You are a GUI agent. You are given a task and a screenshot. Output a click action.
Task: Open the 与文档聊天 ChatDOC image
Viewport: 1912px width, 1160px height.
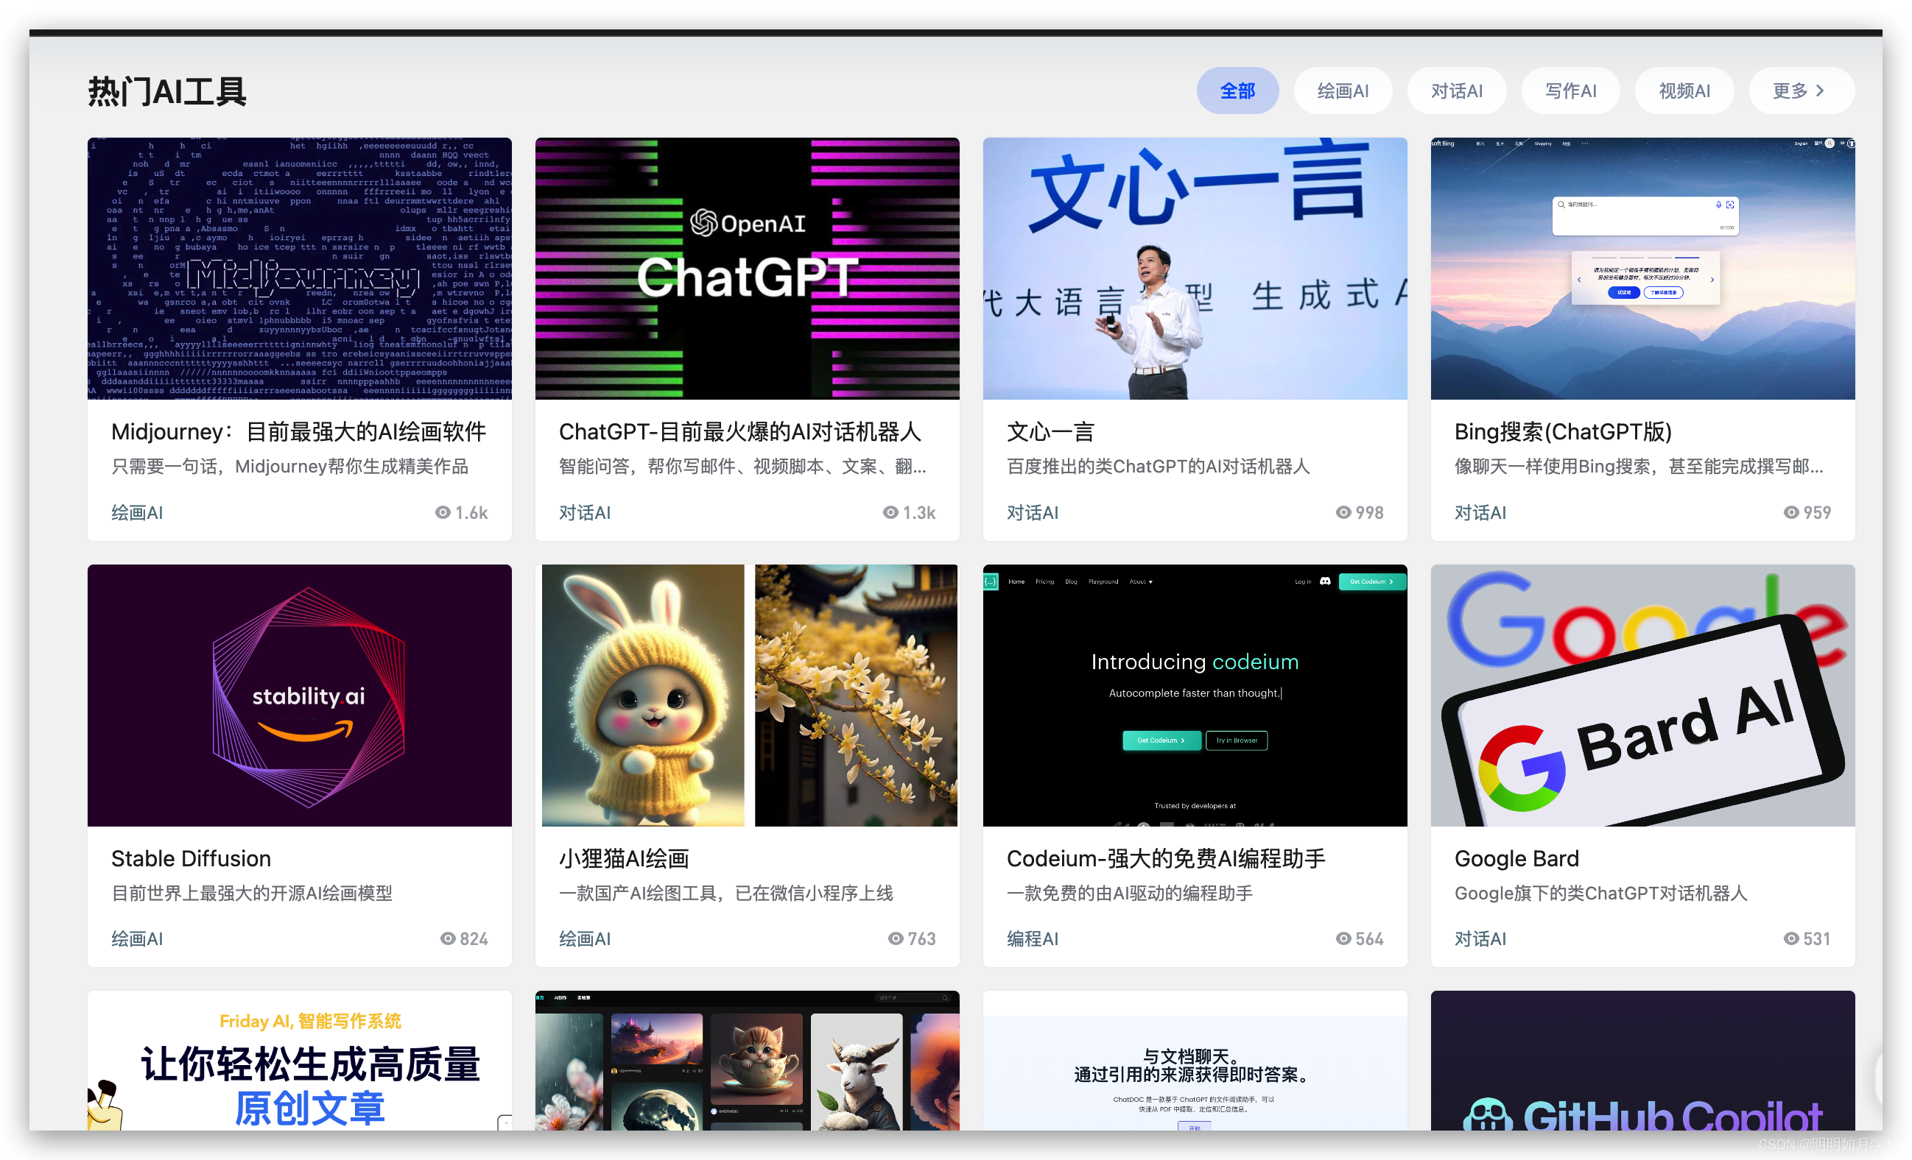tap(1195, 1060)
